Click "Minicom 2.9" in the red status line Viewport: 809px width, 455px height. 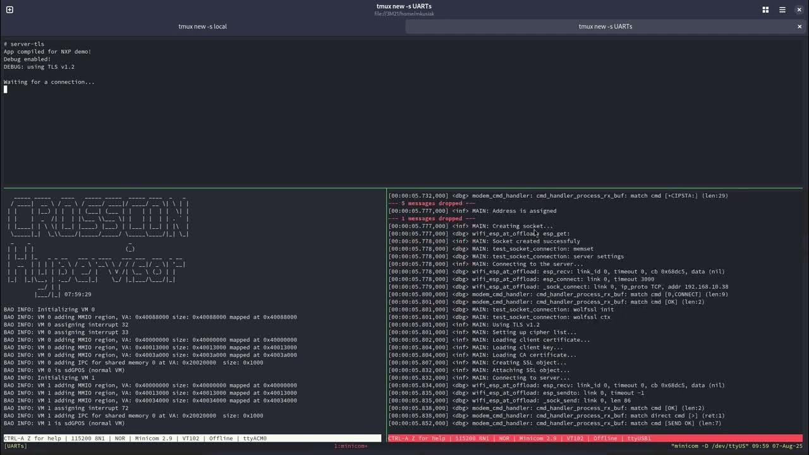(x=538, y=438)
